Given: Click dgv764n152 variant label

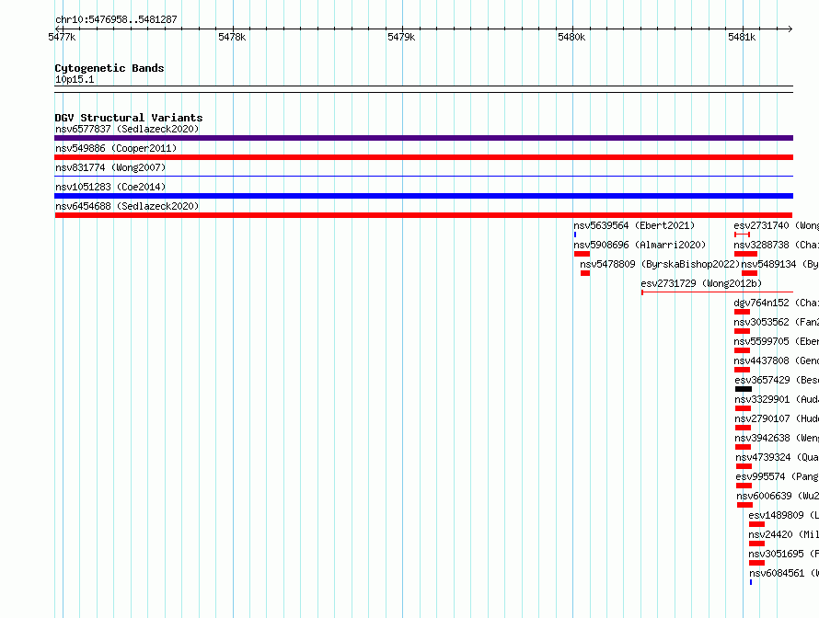Looking at the screenshot, I should point(776,303).
